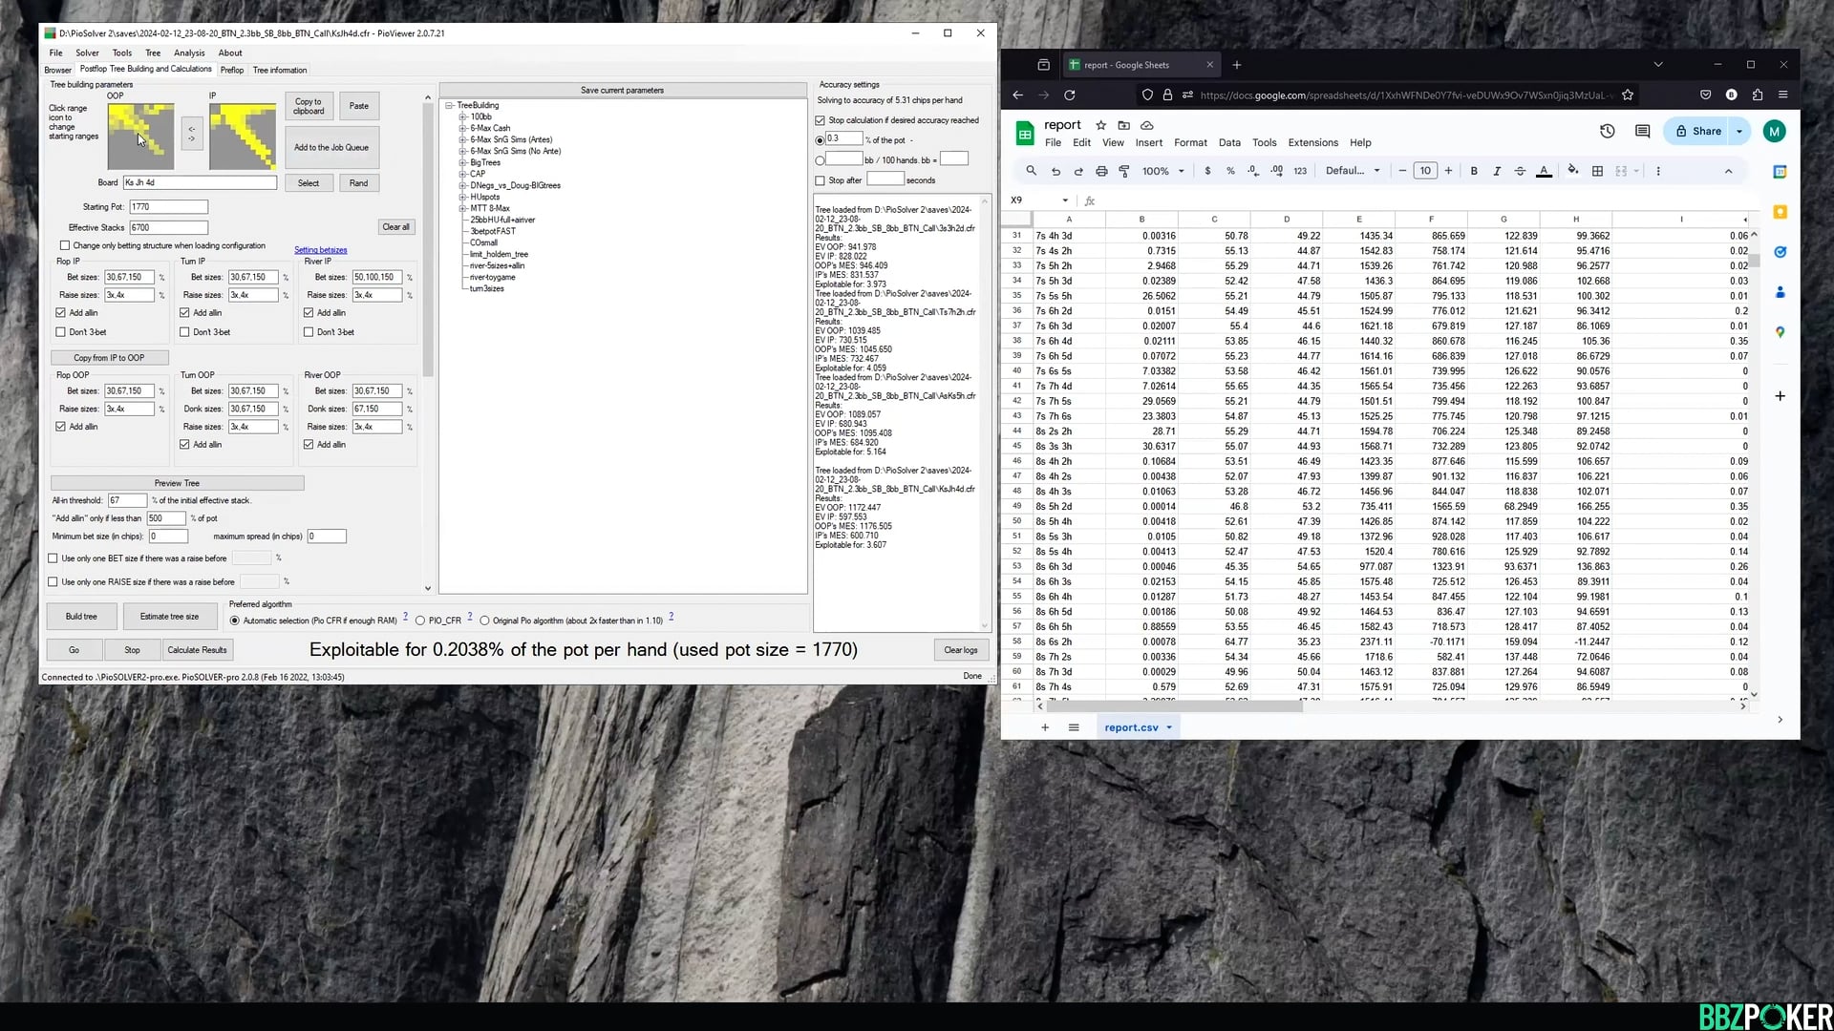The image size is (1834, 1031).
Task: Click the Build tree button
Action: 81,617
